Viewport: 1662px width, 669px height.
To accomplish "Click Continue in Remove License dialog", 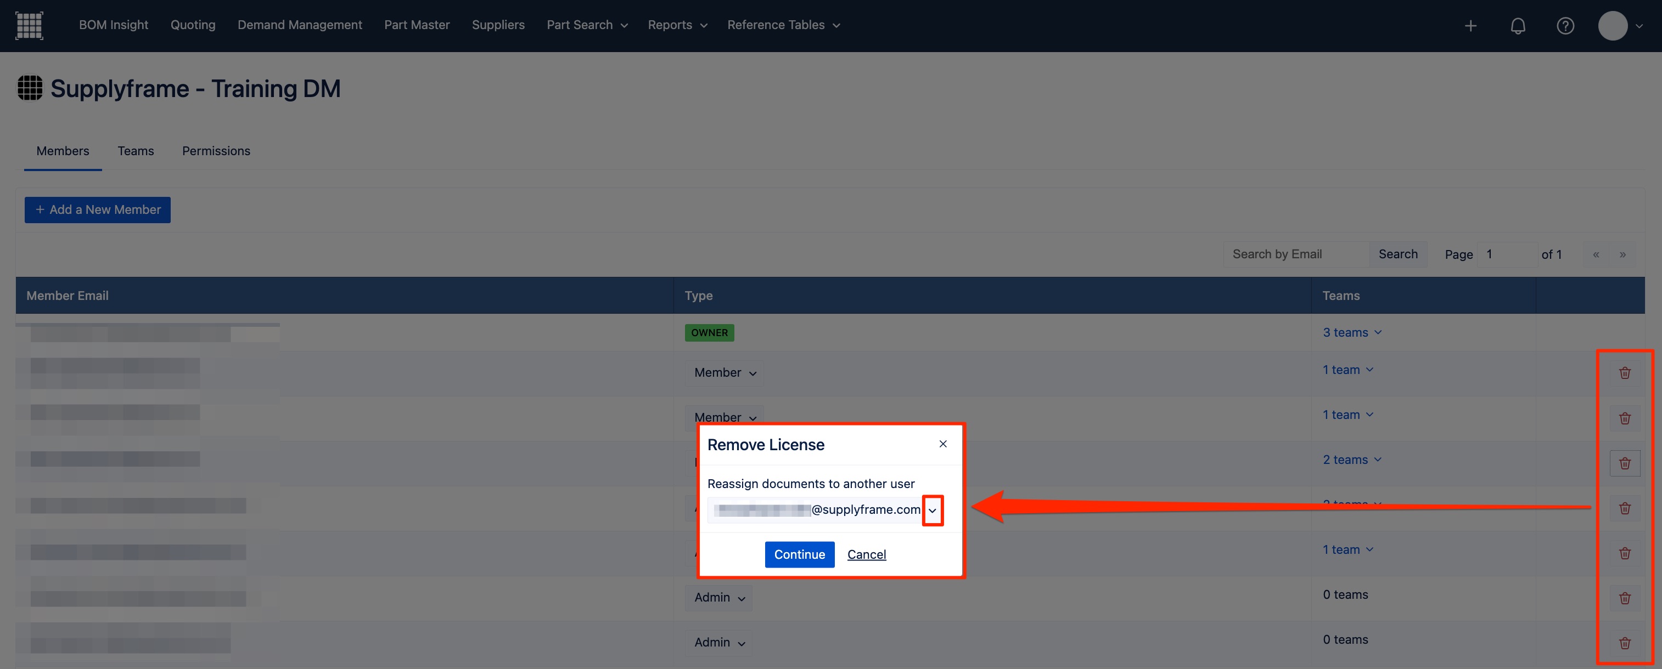I will [x=799, y=555].
